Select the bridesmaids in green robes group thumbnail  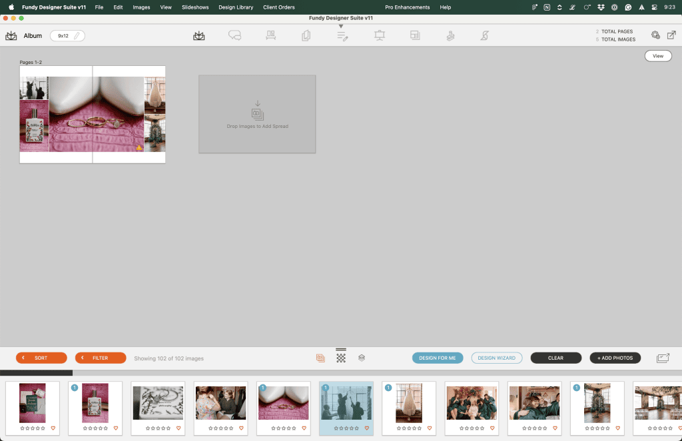tap(472, 403)
